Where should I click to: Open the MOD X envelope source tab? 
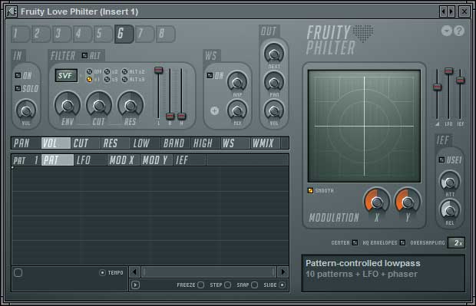click(x=124, y=160)
